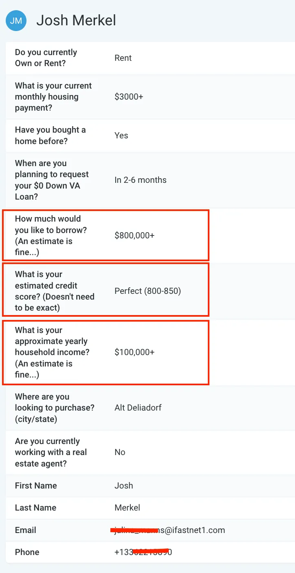Click the First Name value Josh
The width and height of the screenshot is (295, 573).
(x=124, y=486)
